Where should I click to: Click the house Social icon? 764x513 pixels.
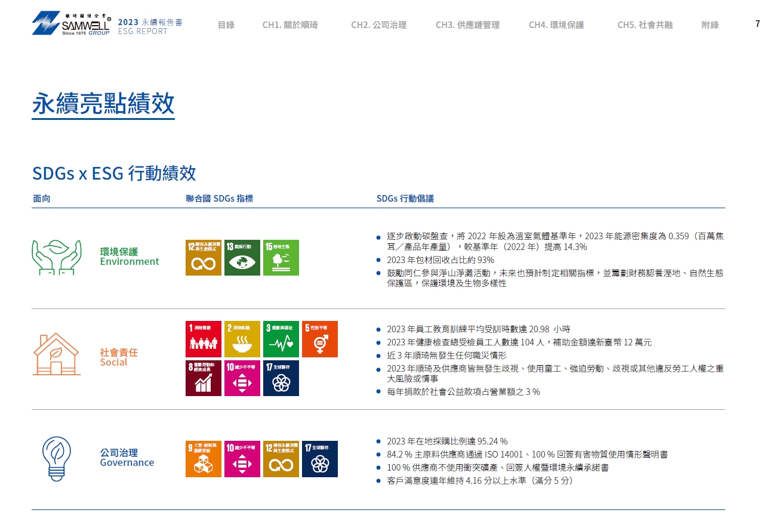(56, 354)
